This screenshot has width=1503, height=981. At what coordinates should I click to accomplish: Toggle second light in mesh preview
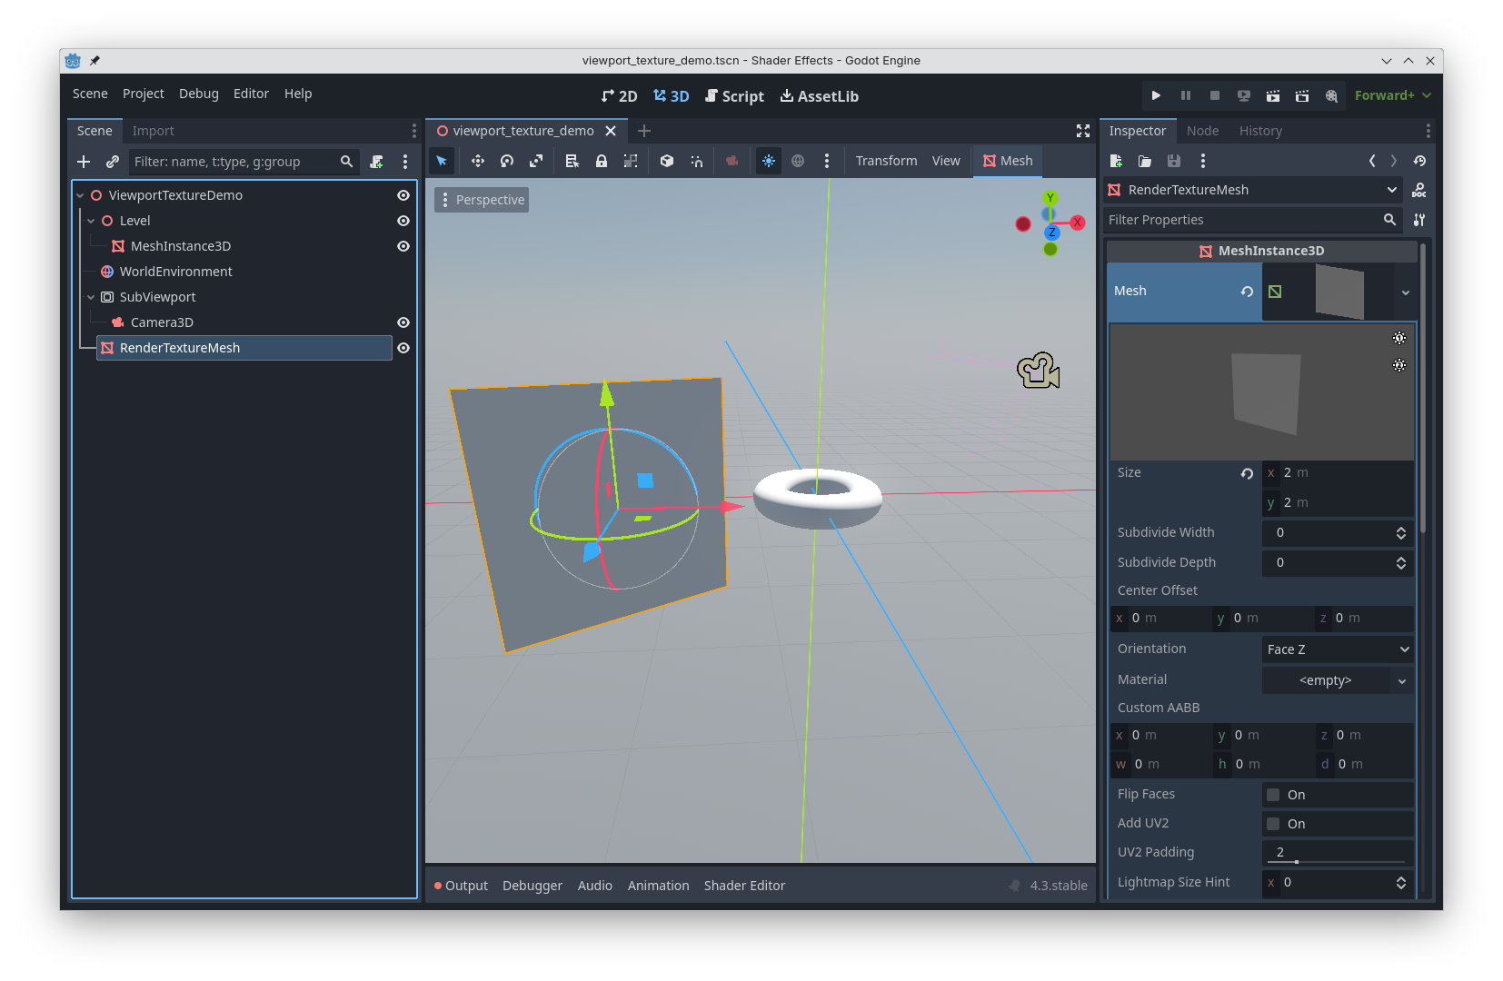[x=1399, y=365]
